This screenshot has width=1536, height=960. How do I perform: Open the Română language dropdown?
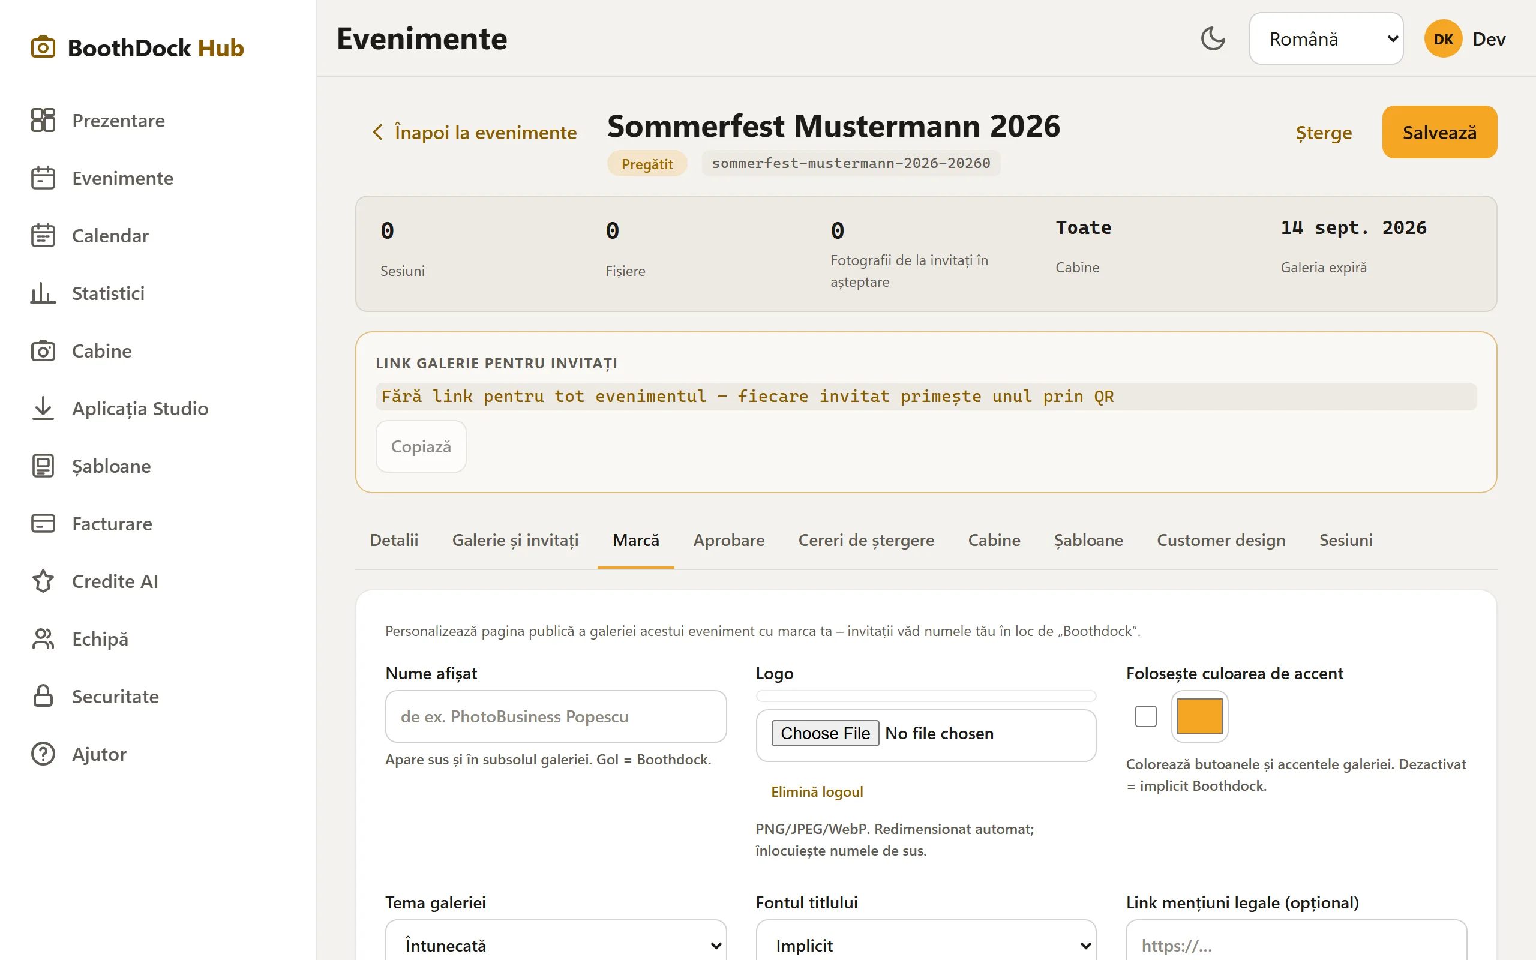point(1326,39)
